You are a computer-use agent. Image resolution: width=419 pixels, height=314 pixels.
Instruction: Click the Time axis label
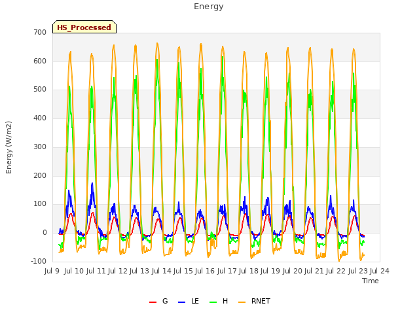371,281
